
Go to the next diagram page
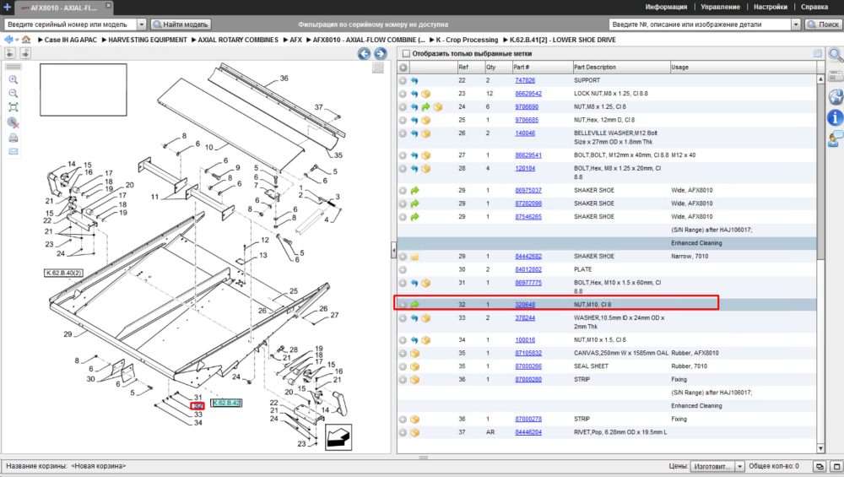tap(381, 53)
